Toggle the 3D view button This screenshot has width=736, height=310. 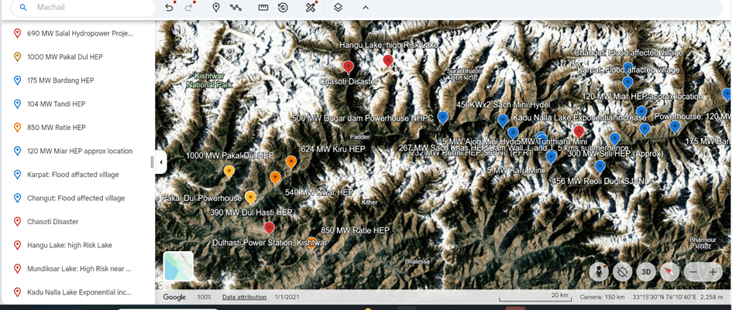tap(646, 272)
